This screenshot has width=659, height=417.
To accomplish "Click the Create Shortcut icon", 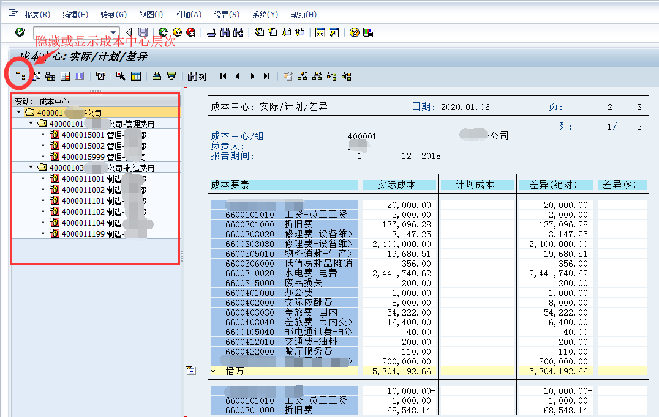I will 334,32.
